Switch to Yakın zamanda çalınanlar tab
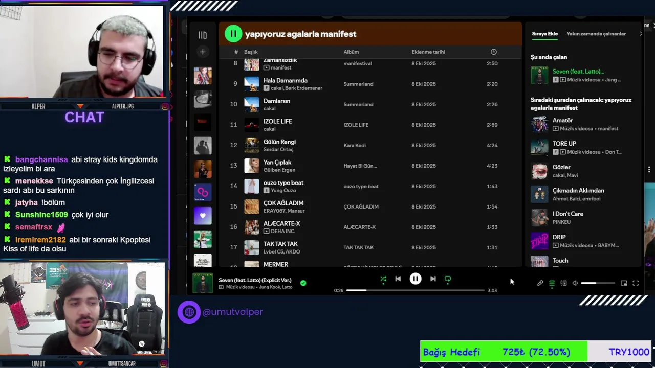Screen dimensions: 655x368 click(x=596, y=34)
